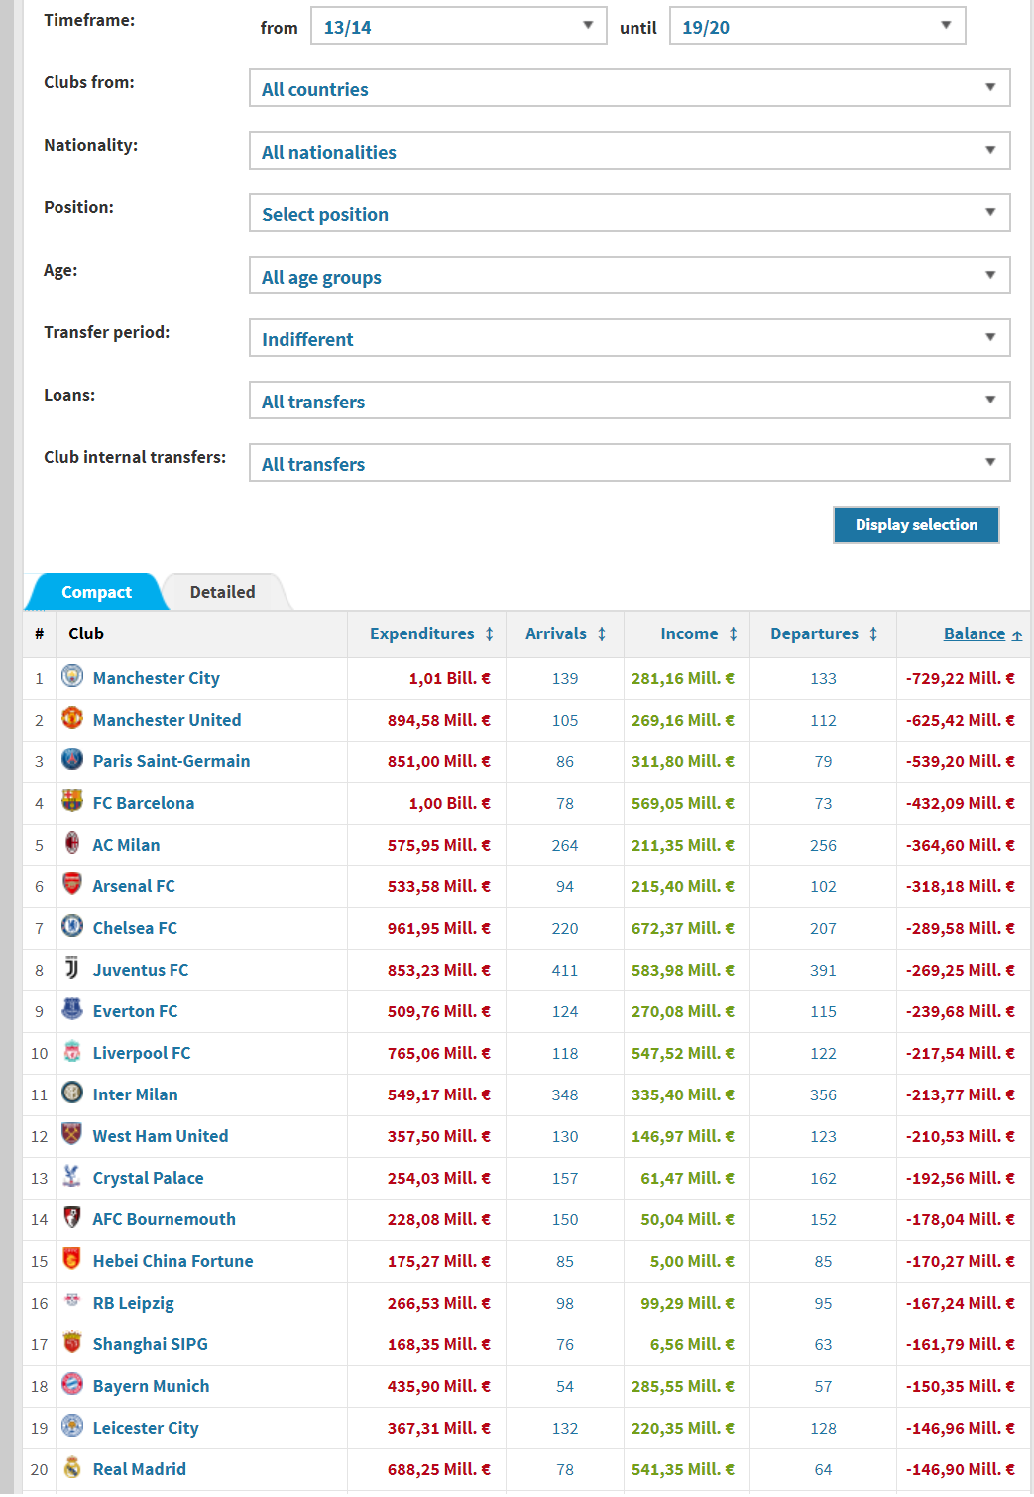Sort table by Arrivals column

565,633
